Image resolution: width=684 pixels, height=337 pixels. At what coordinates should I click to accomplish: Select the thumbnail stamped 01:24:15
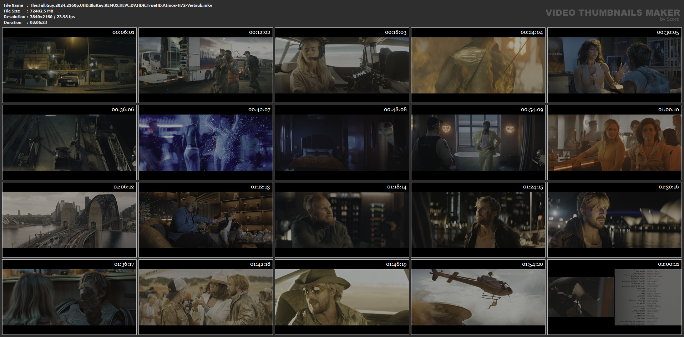point(478,220)
